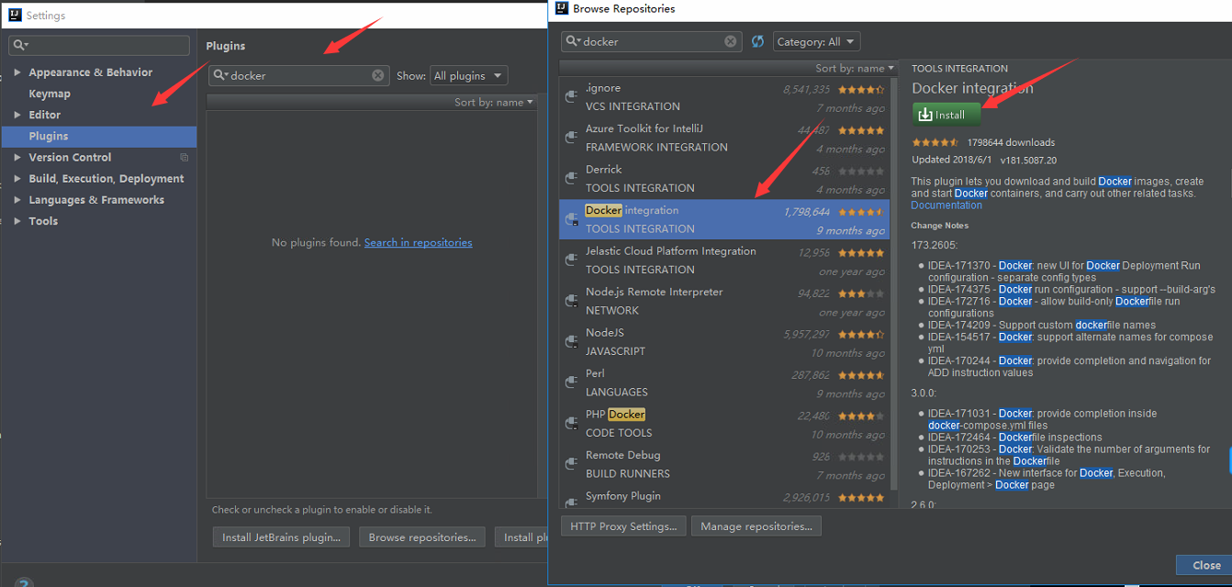Refresh the repository plugin list
The image size is (1232, 587).
pyautogui.click(x=757, y=41)
